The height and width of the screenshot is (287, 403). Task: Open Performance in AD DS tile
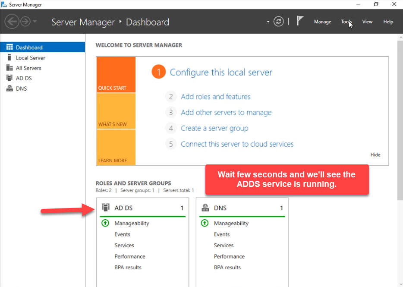[x=130, y=256]
